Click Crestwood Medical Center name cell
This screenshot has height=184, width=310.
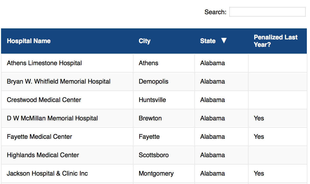tap(44, 100)
